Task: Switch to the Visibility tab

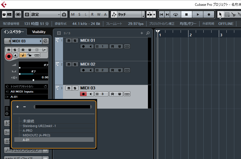Action: pyautogui.click(x=39, y=32)
